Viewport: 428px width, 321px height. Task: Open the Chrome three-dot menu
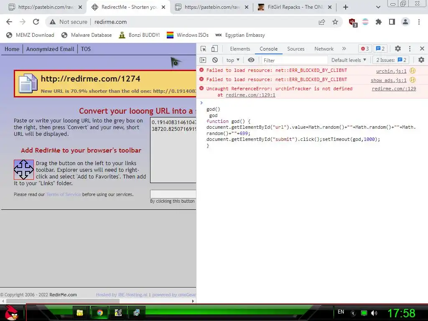[x=419, y=22]
